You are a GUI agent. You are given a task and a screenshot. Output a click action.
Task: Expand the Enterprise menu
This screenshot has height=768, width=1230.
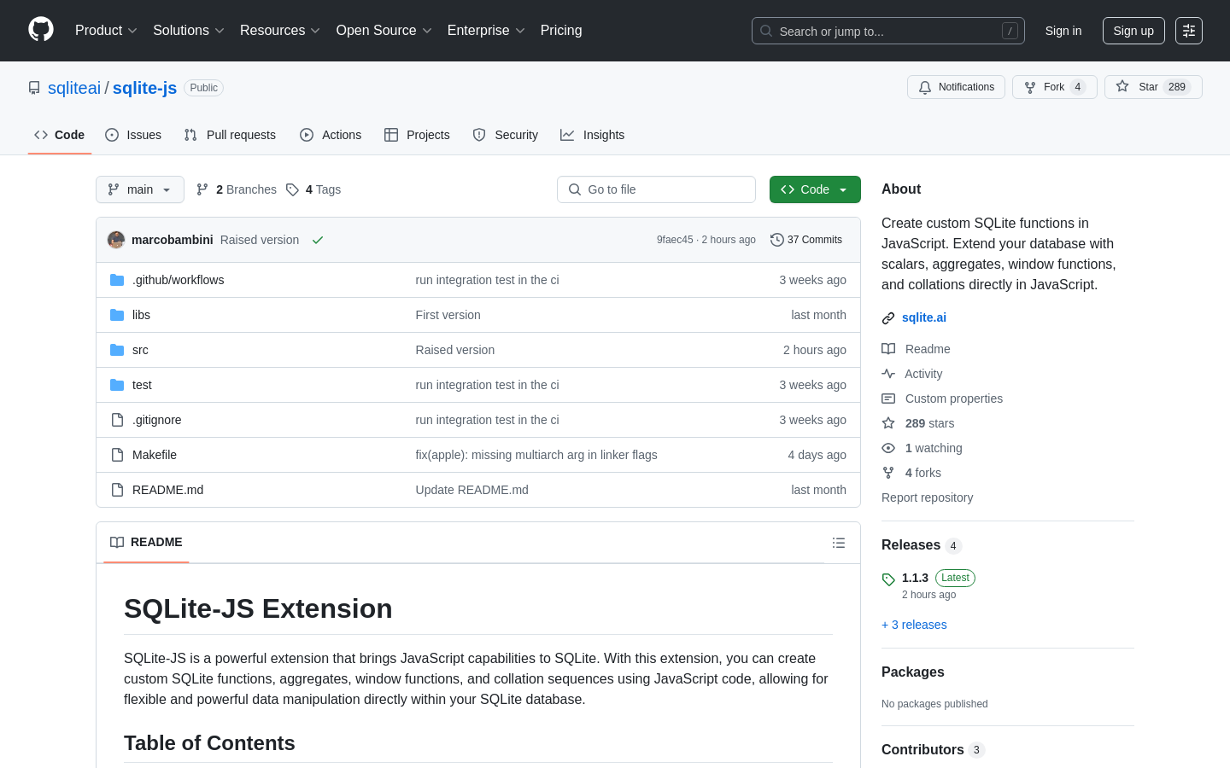(486, 31)
